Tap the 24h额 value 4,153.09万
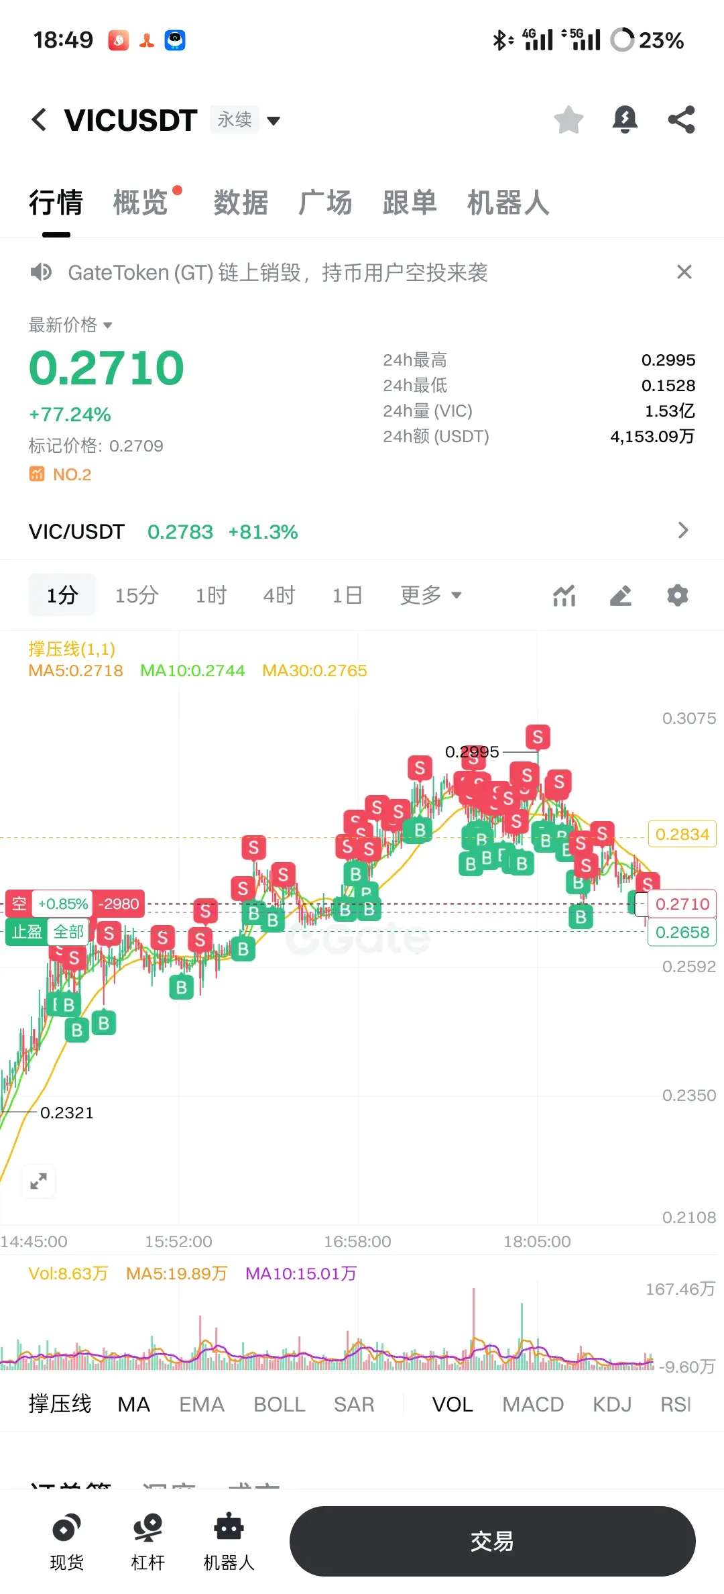Viewport: 724px width, 1594px height. point(652,437)
